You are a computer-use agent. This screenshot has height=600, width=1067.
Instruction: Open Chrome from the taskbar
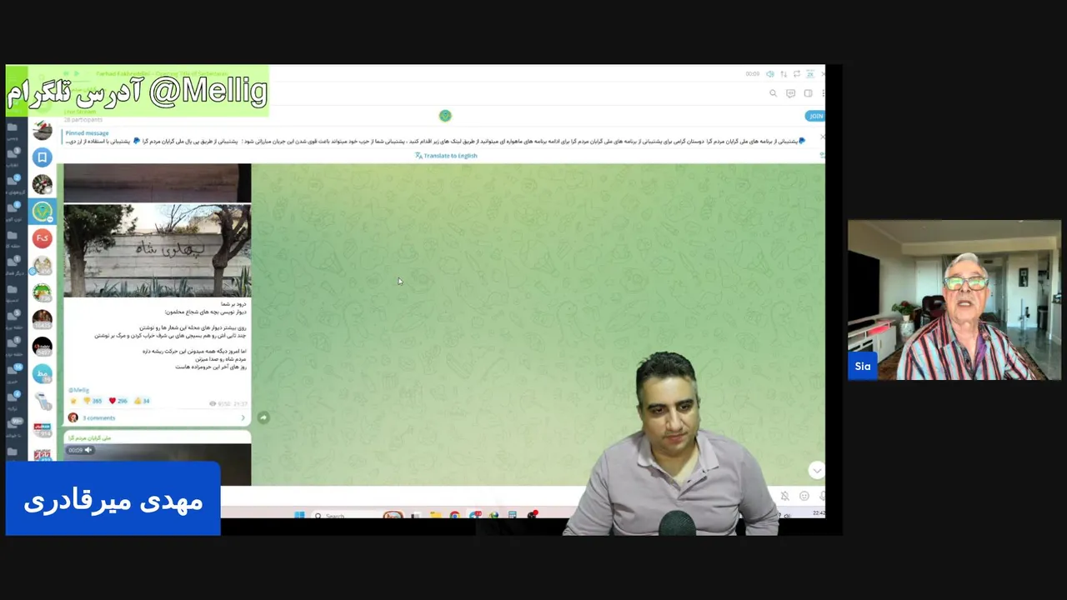pos(454,515)
